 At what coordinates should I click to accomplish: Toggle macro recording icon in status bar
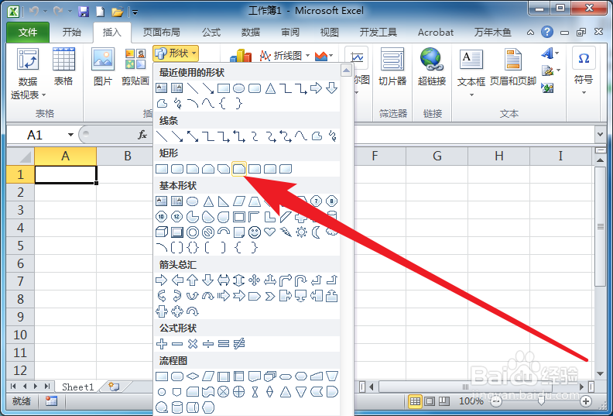[51, 401]
